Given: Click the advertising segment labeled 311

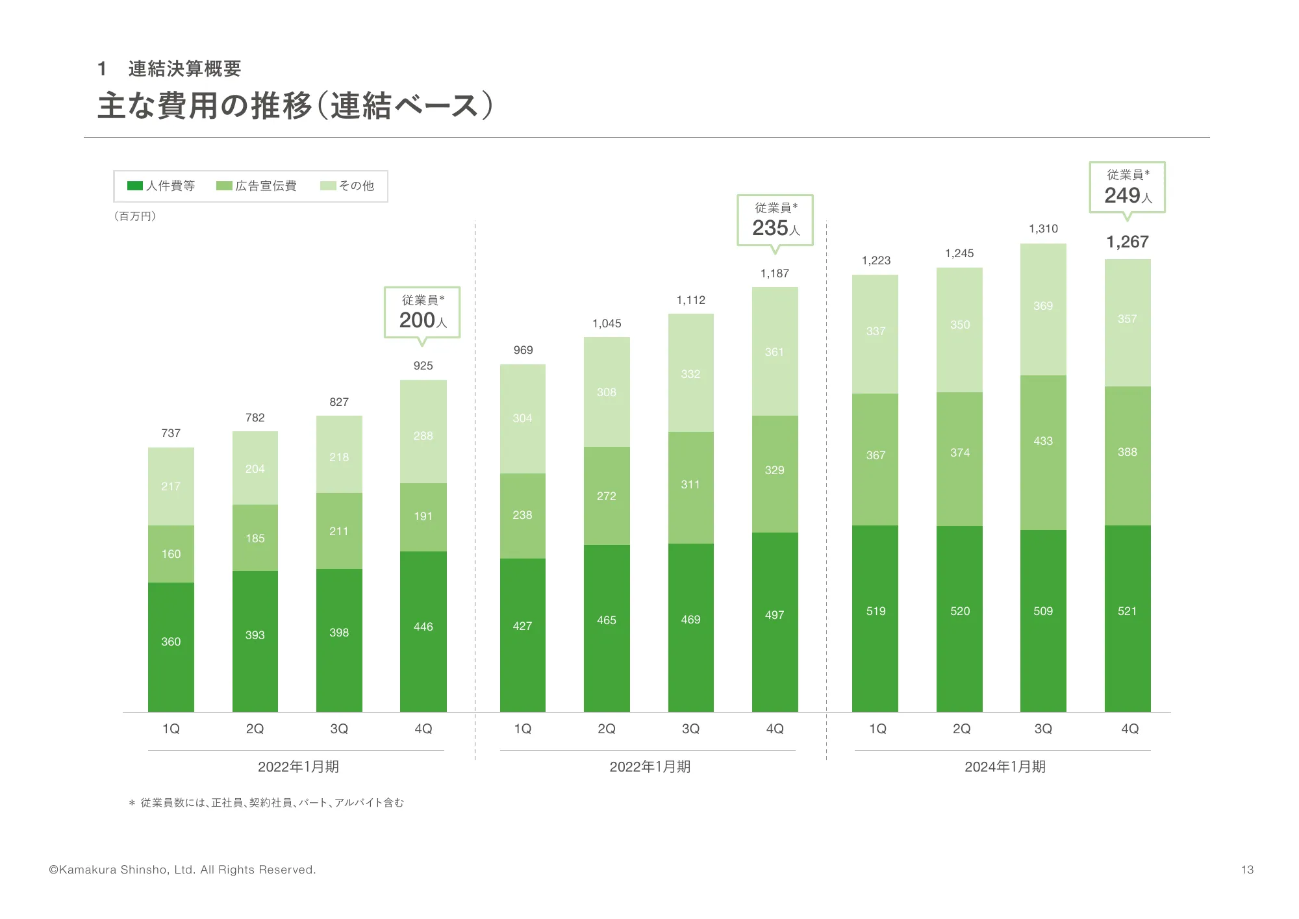Looking at the screenshot, I should pyautogui.click(x=690, y=488).
